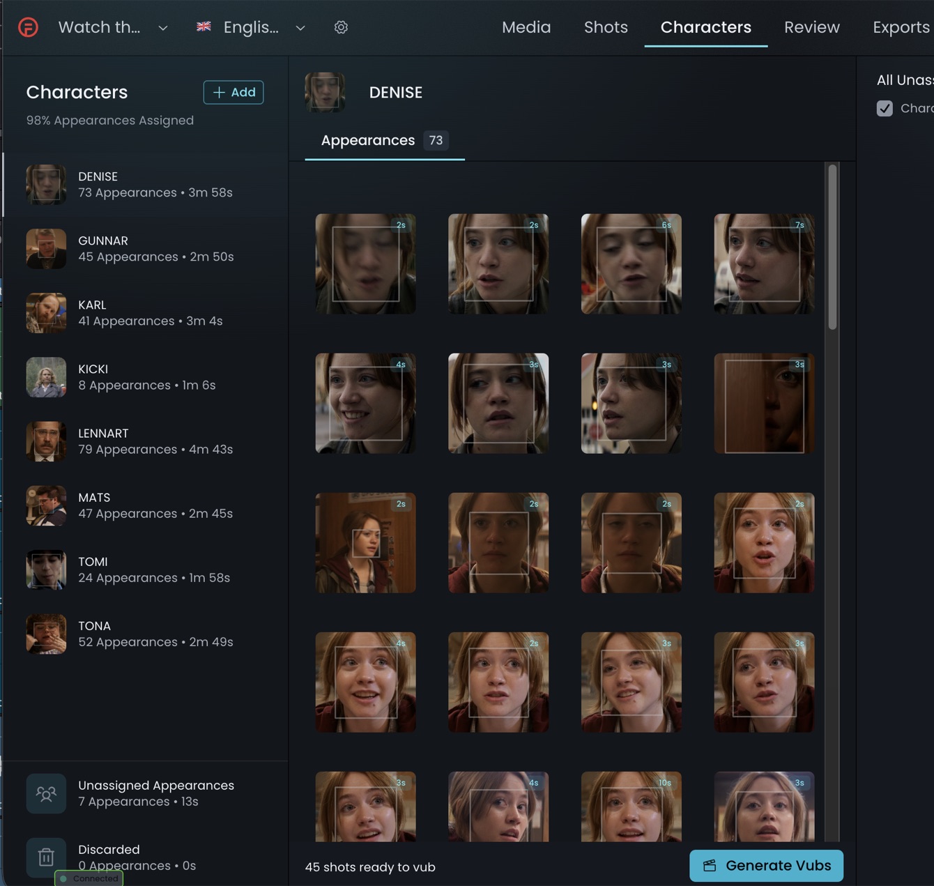Click the 'Discarded' label

tap(109, 850)
